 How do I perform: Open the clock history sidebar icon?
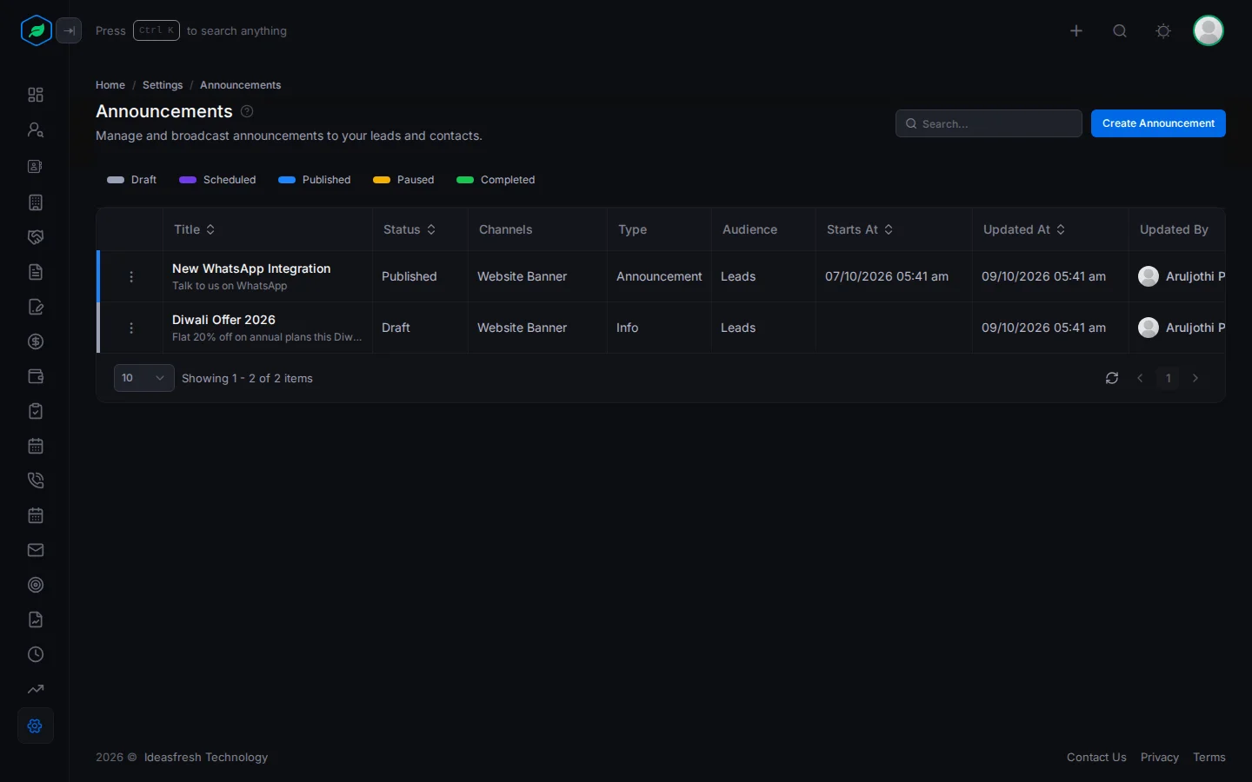click(x=36, y=654)
